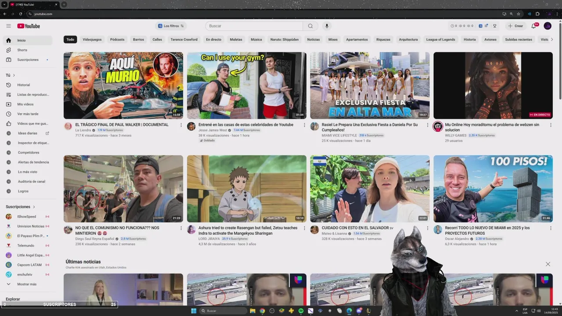Open Can I use your gym thumbnail

coord(247,86)
